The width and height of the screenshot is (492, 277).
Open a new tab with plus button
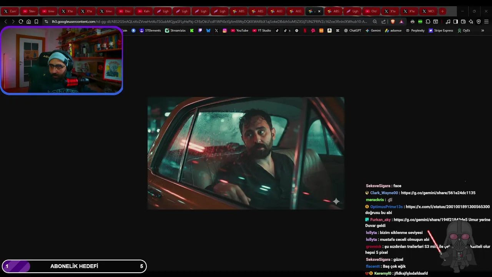coord(442,11)
